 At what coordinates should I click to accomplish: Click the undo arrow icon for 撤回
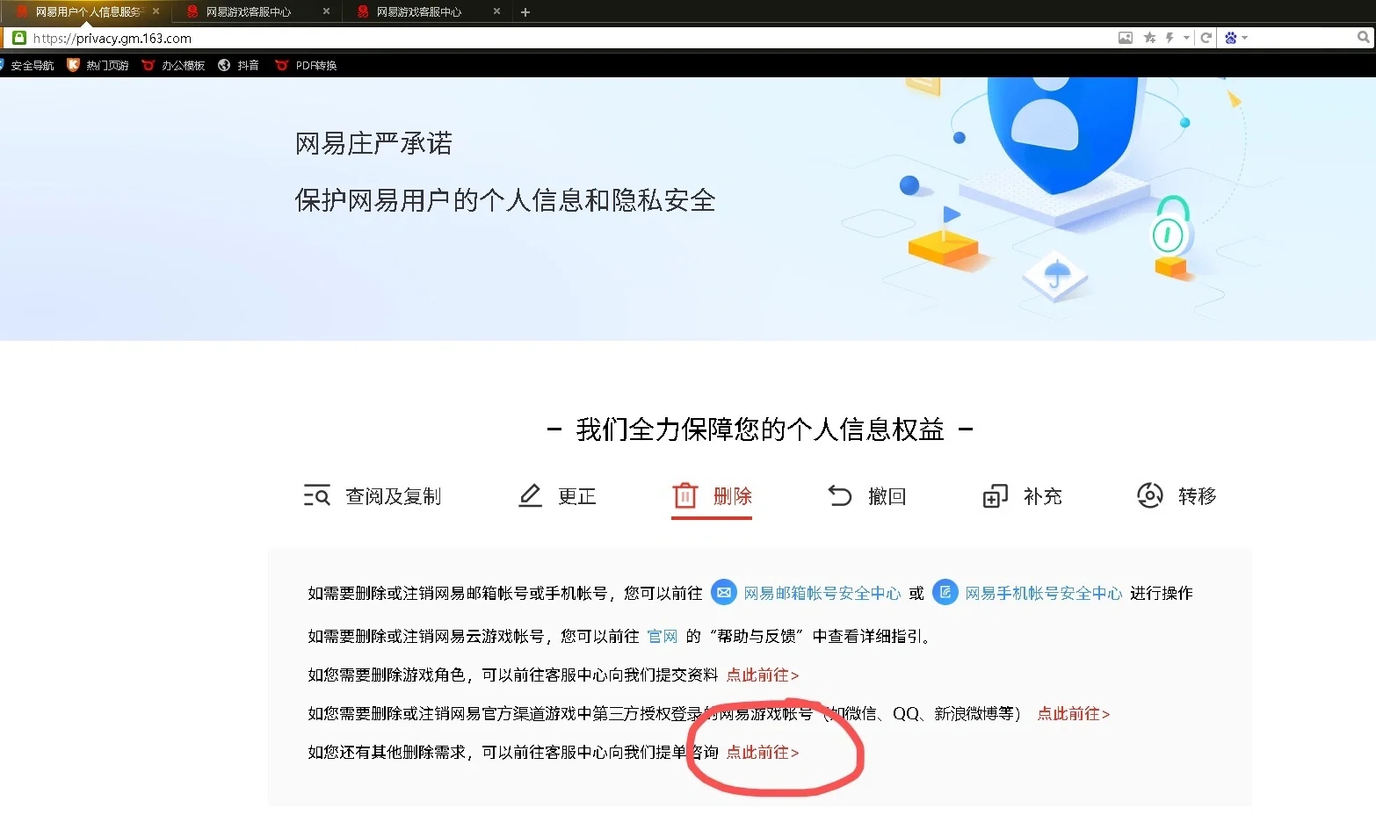pos(840,495)
